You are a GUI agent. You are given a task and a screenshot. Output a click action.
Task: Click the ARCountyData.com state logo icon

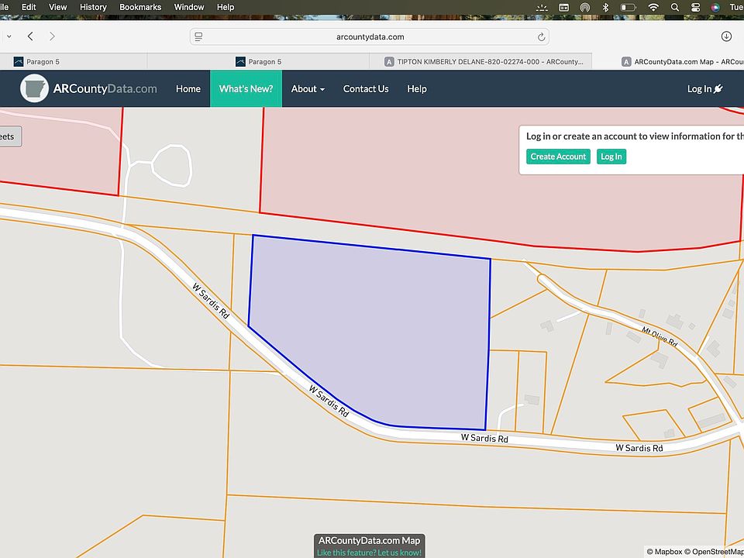pyautogui.click(x=34, y=88)
